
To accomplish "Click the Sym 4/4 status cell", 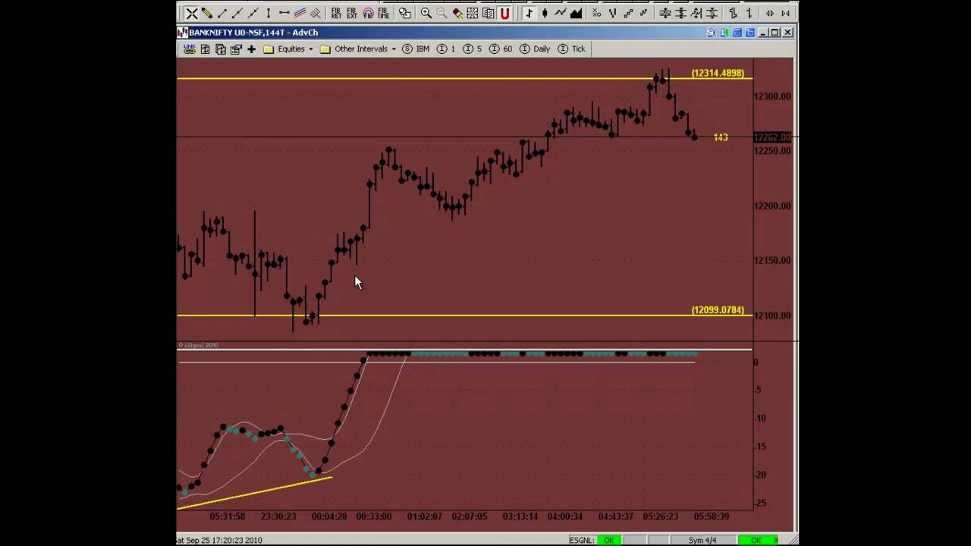I will tap(702, 540).
